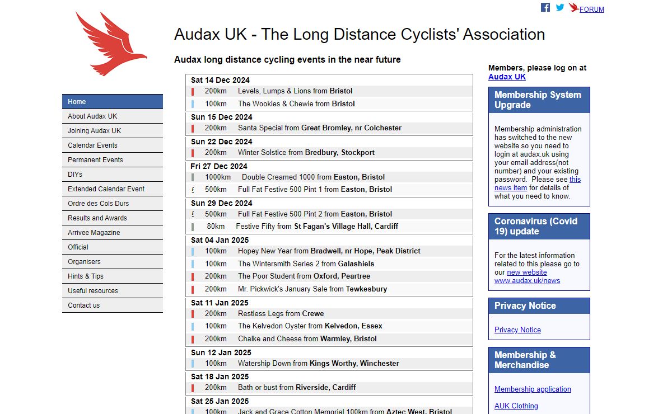Click the Audax UK login link
The image size is (672, 414).
click(507, 77)
